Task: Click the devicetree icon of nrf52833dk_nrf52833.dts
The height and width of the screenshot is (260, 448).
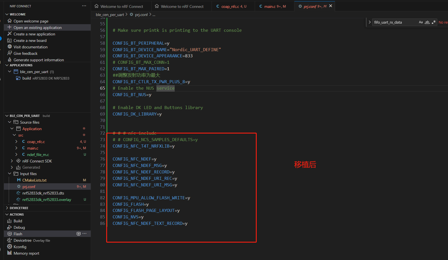Action: coord(19,193)
